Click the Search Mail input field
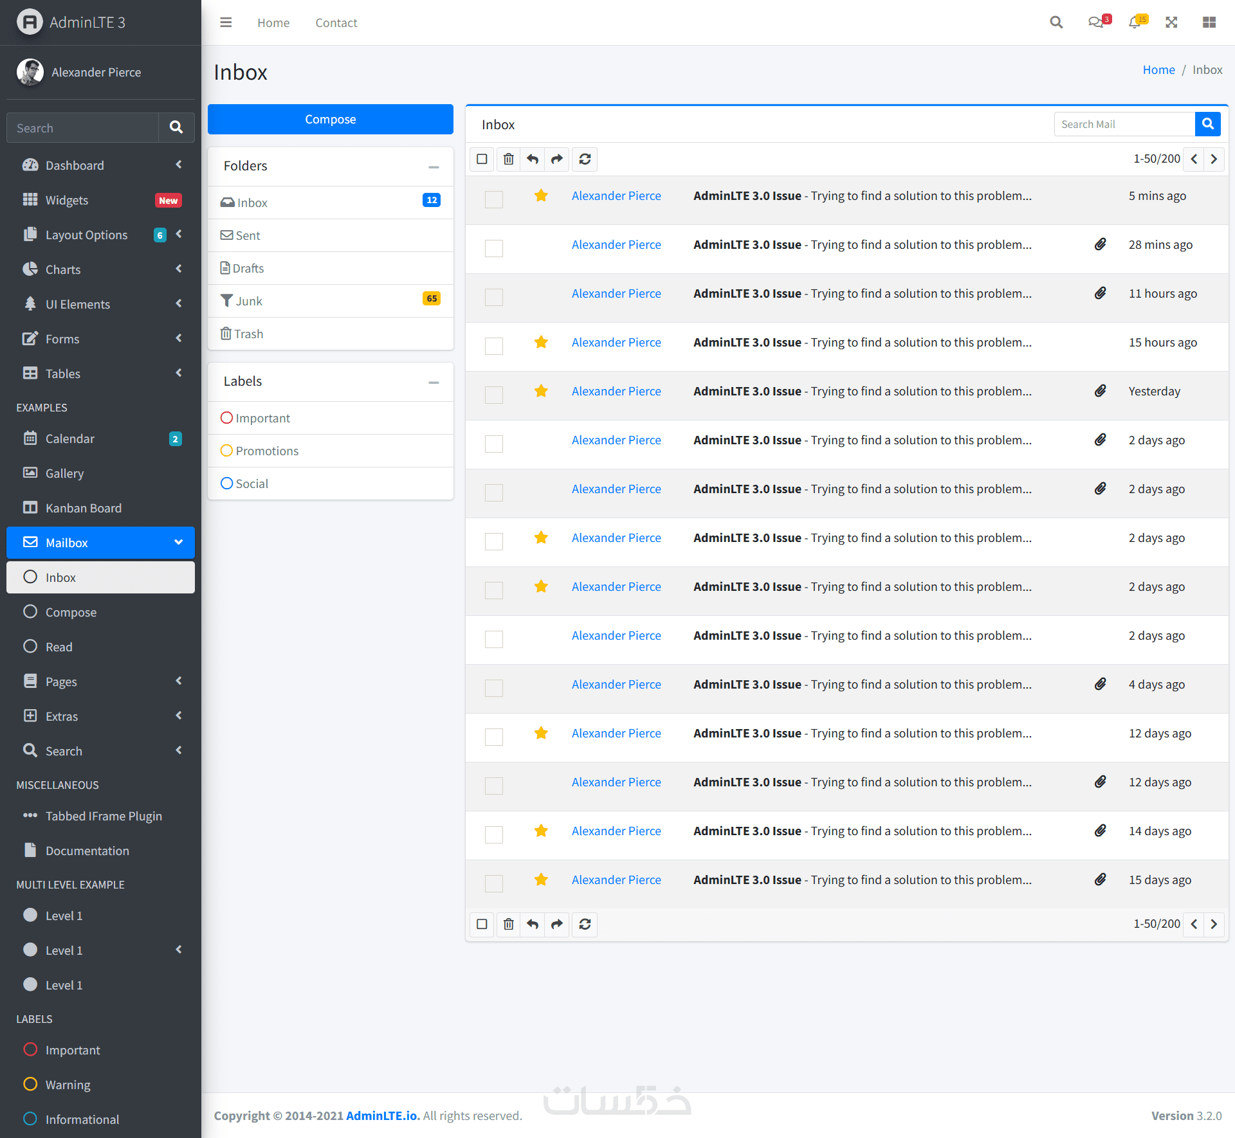The image size is (1235, 1138). pyautogui.click(x=1124, y=124)
